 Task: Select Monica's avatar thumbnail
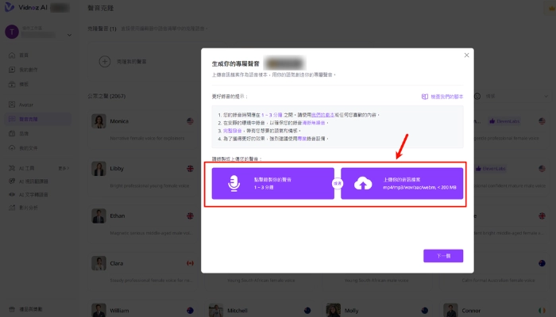[x=99, y=121]
